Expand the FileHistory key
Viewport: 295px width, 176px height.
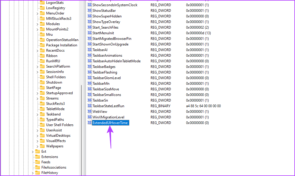click(x=33, y=173)
